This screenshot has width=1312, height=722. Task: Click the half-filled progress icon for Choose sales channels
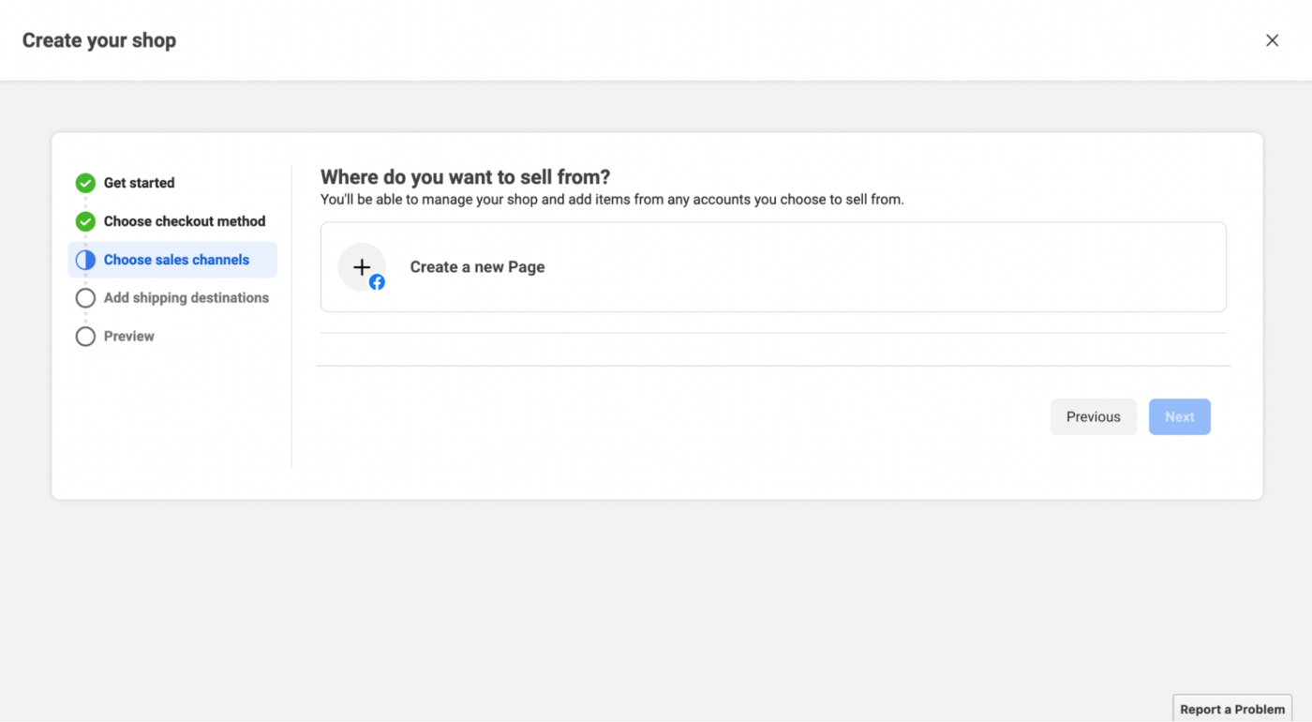point(85,260)
